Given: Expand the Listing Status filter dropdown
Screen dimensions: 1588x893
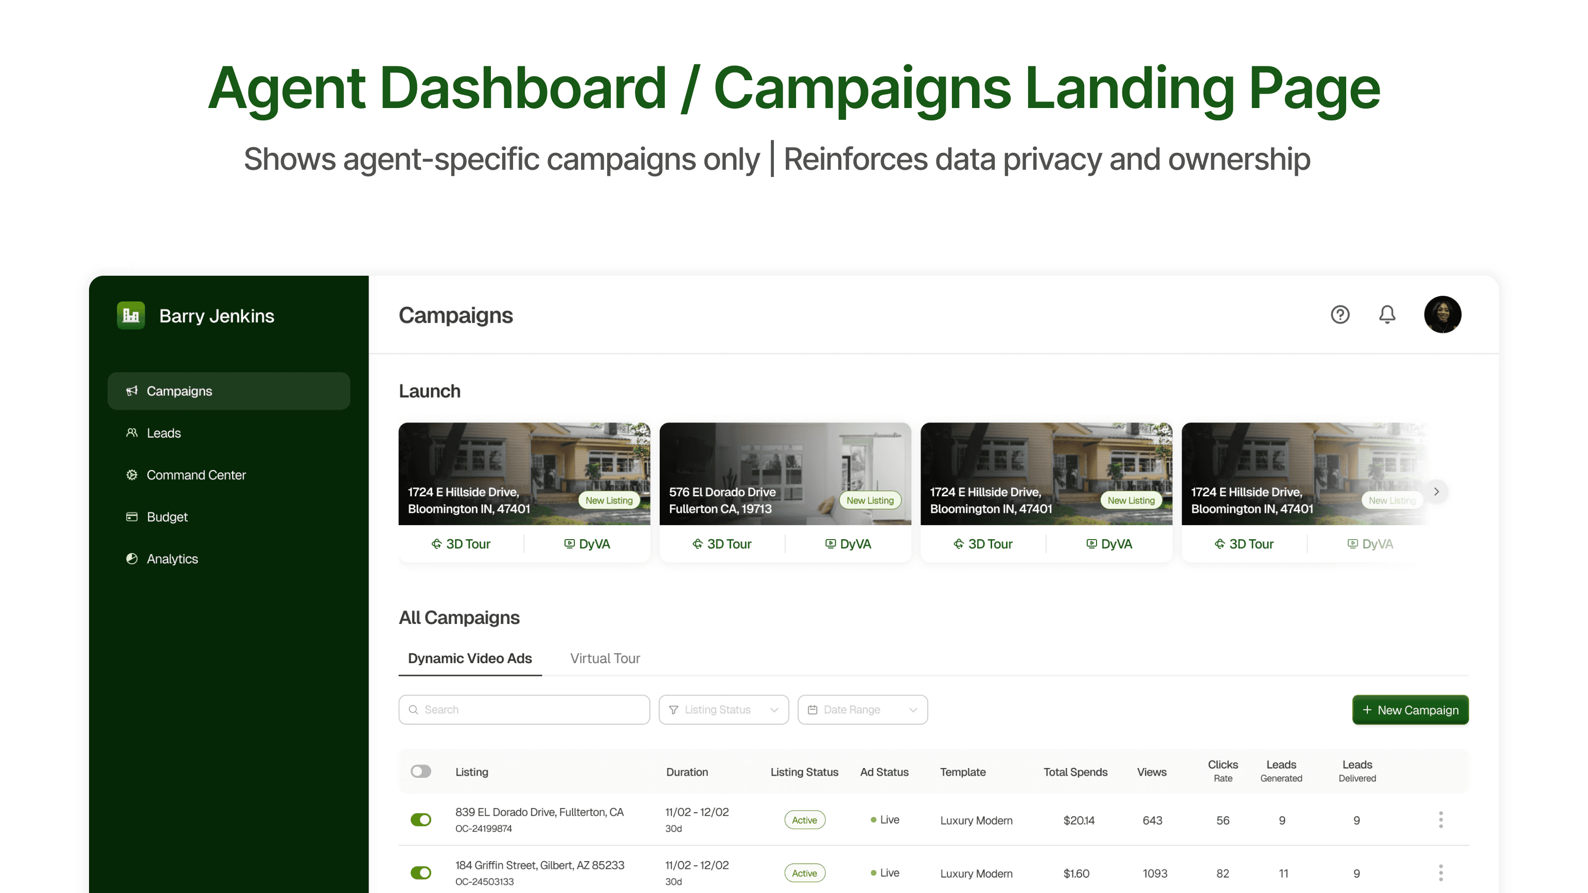Looking at the screenshot, I should click(x=723, y=709).
